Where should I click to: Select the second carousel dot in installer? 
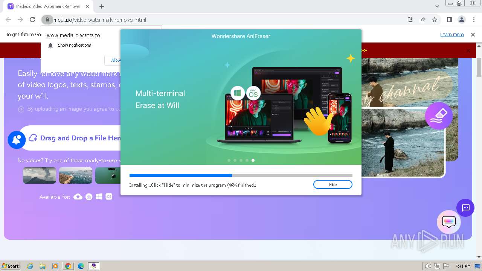(235, 160)
